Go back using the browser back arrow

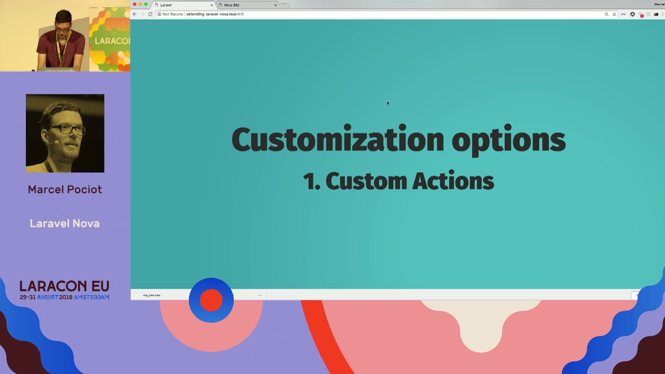coord(135,14)
